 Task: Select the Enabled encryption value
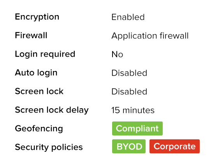(x=128, y=17)
